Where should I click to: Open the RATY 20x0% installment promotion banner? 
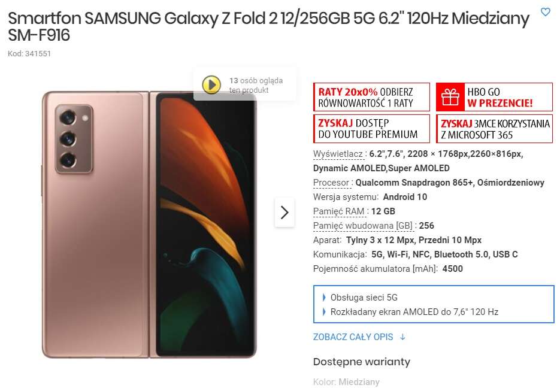[x=371, y=97]
